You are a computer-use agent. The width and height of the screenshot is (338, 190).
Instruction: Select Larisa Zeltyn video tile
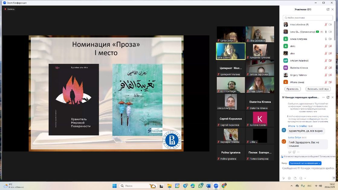231,34
